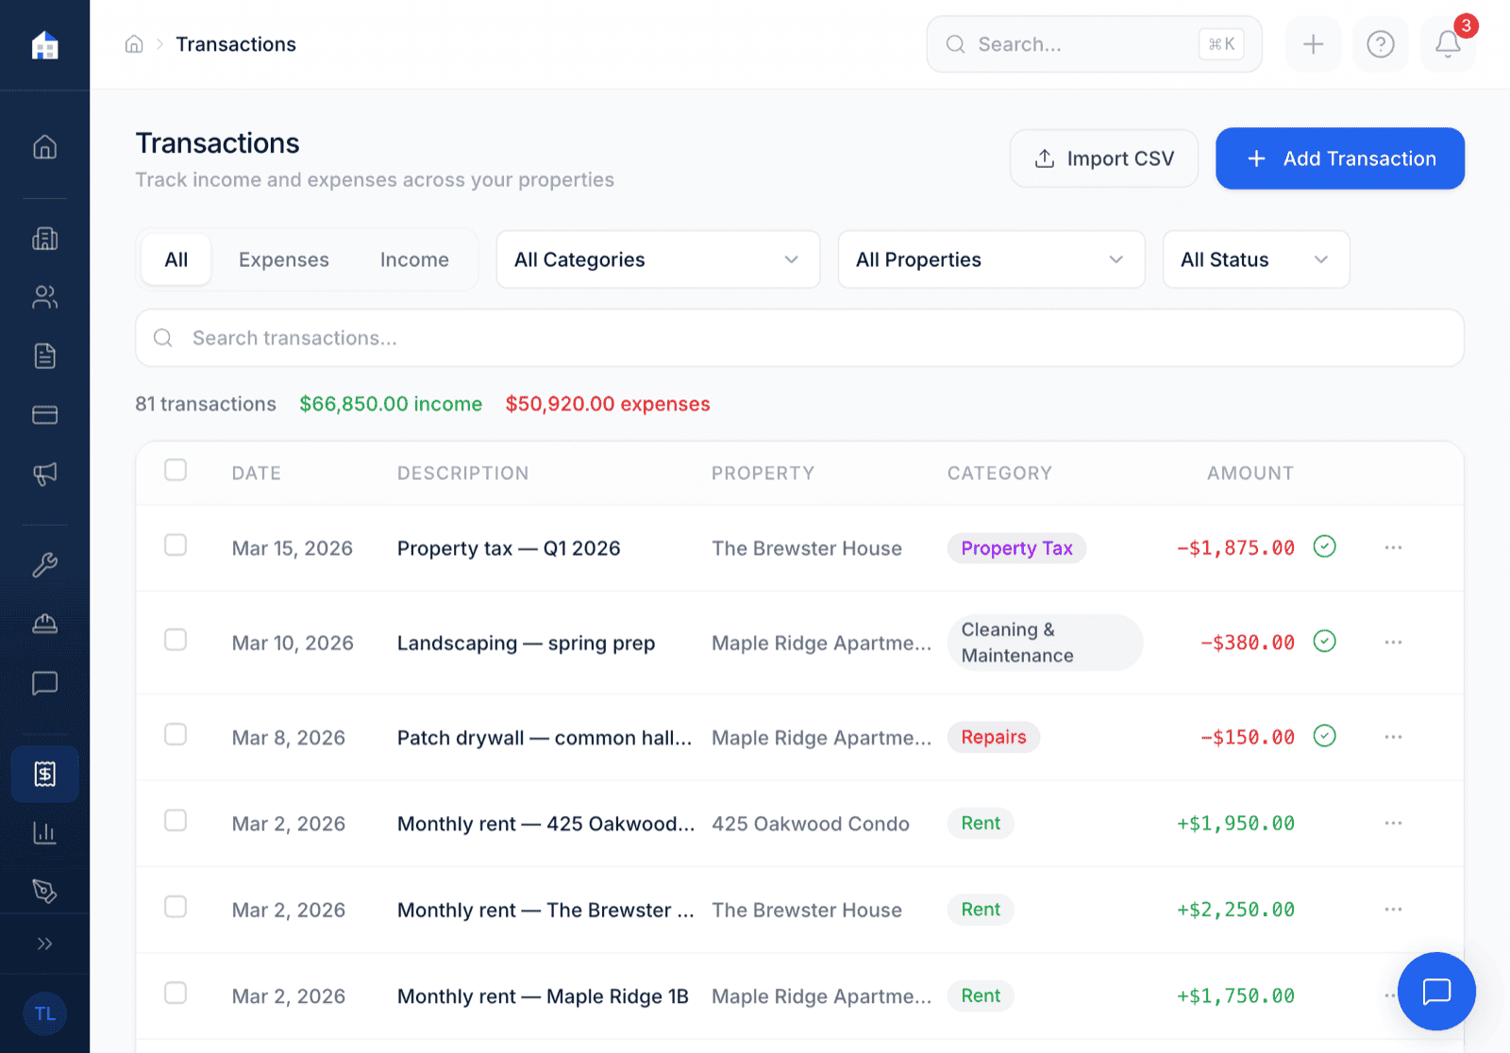Switch to the Expenses tab
This screenshot has height=1053, width=1510.
click(283, 259)
